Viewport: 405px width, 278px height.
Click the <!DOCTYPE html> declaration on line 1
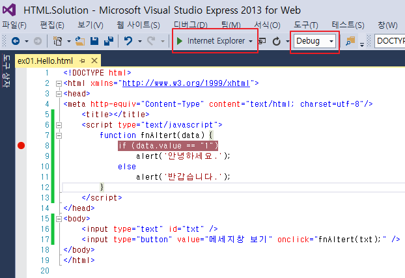(x=98, y=73)
